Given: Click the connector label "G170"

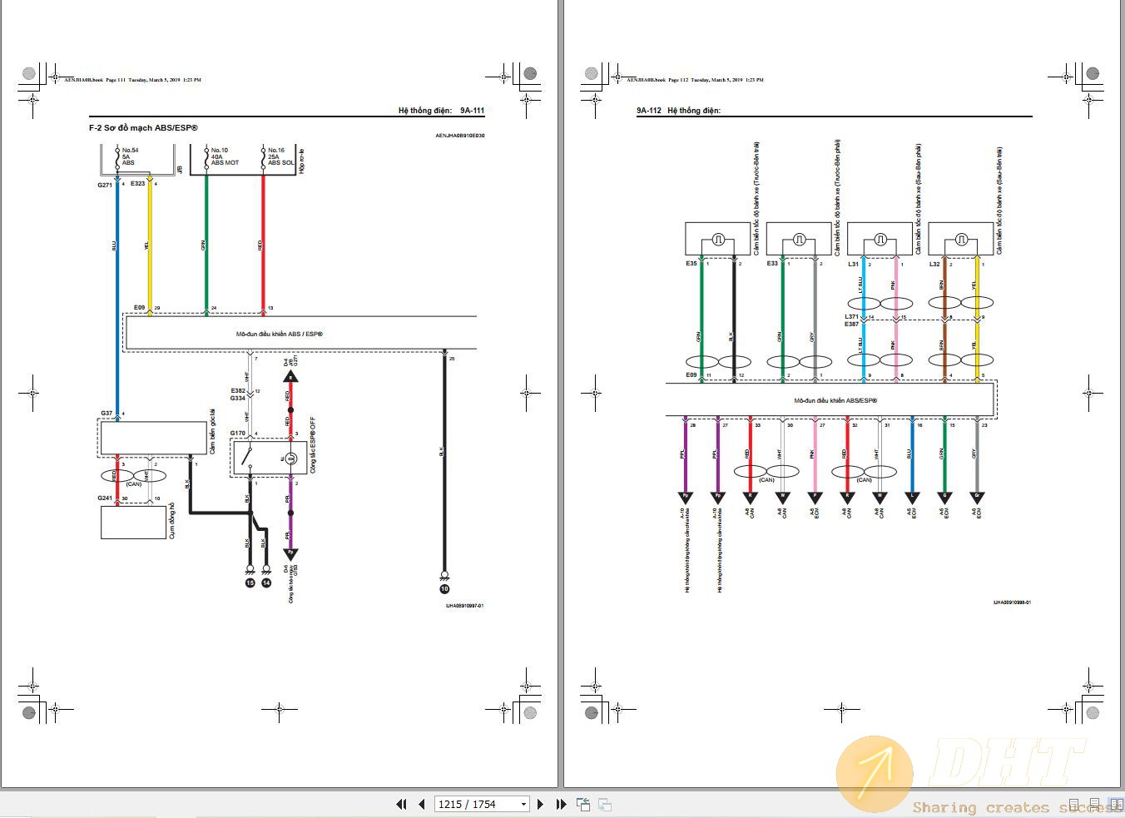Looking at the screenshot, I should click(238, 434).
